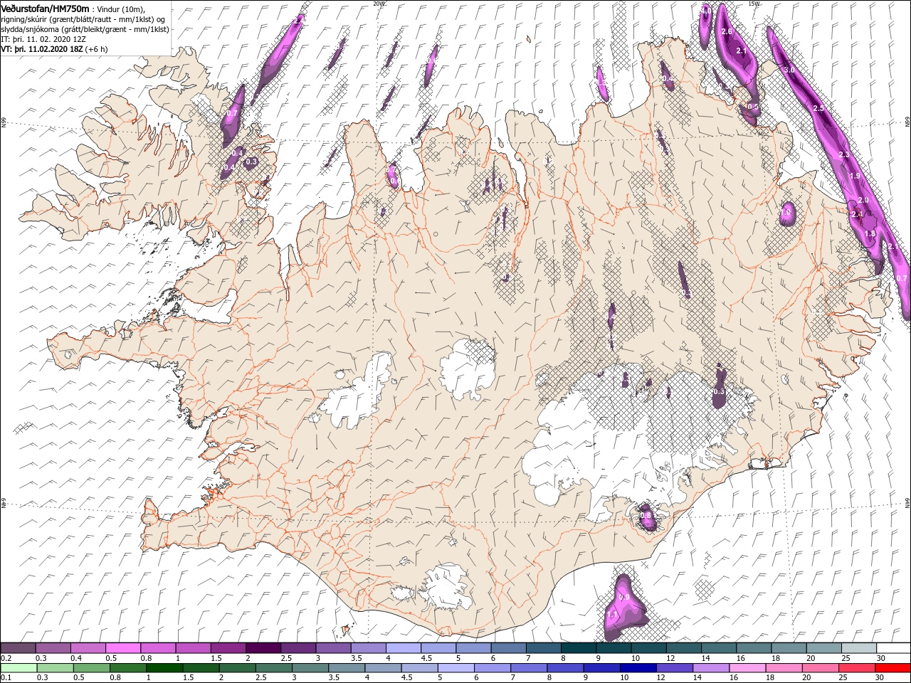
Task: Click the rain scale label 0.1
Action: click(6, 677)
